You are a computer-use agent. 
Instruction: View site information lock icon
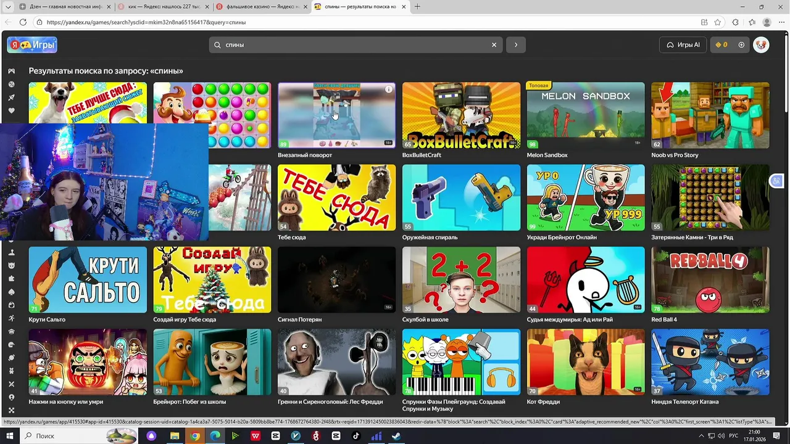[39, 22]
